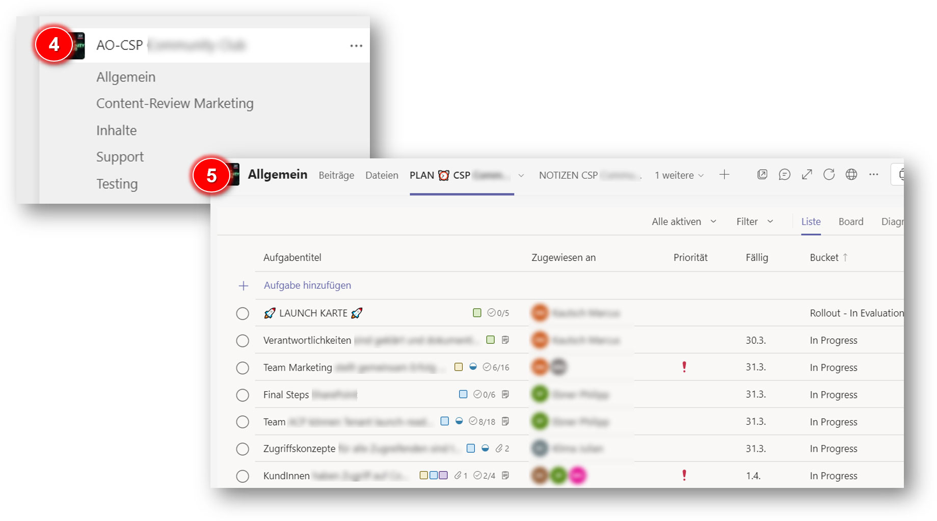Sort by the Aufgabentitel column header
This screenshot has height=521, width=937.
292,258
